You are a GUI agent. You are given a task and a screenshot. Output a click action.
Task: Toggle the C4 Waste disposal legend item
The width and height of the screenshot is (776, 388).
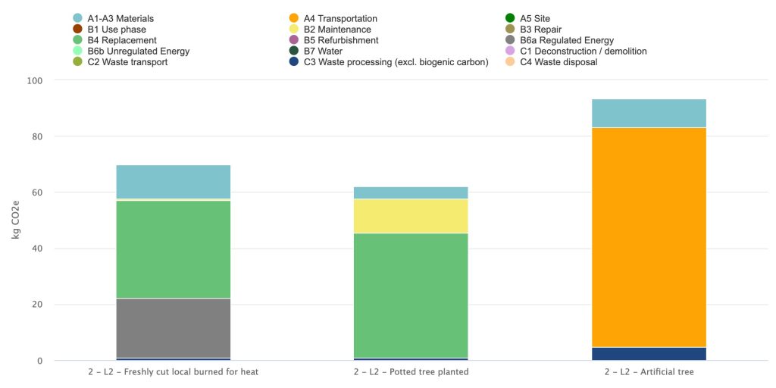click(x=552, y=62)
